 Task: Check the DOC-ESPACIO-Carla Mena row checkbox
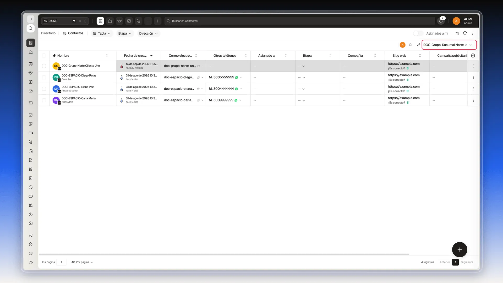(44, 100)
